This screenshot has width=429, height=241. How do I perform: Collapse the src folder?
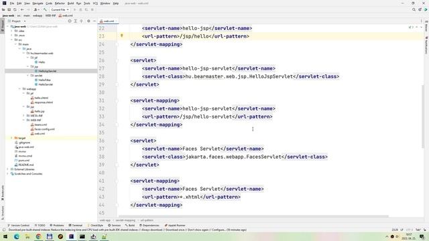tap(11, 40)
